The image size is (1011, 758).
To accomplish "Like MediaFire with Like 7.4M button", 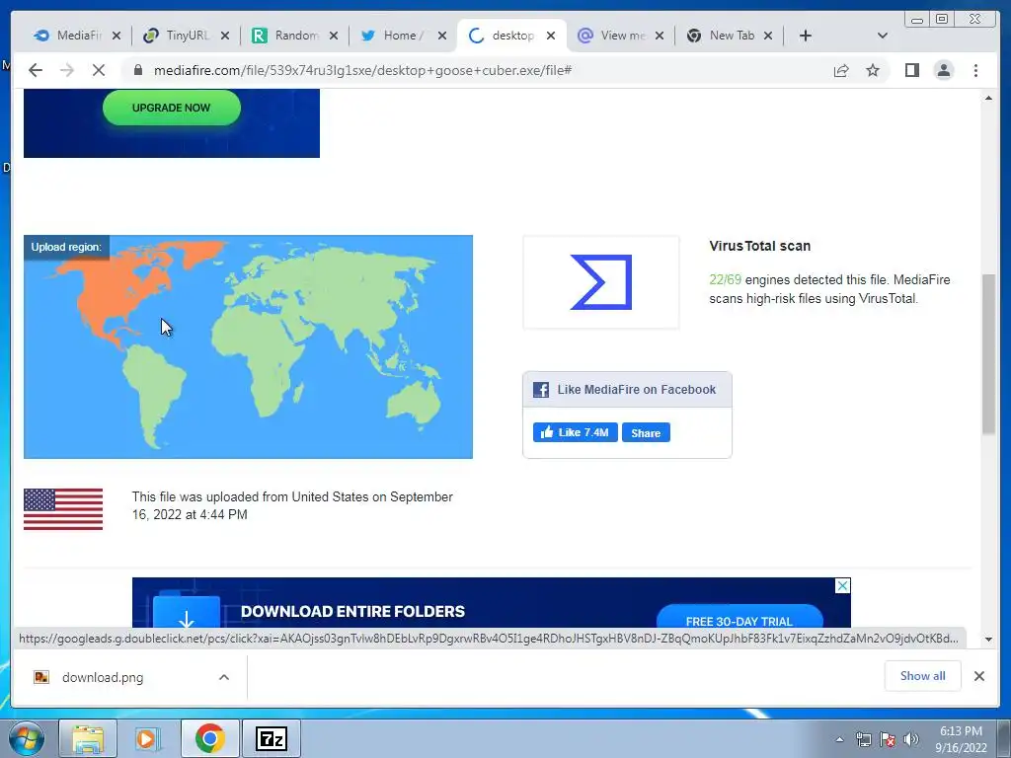I will tap(576, 432).
